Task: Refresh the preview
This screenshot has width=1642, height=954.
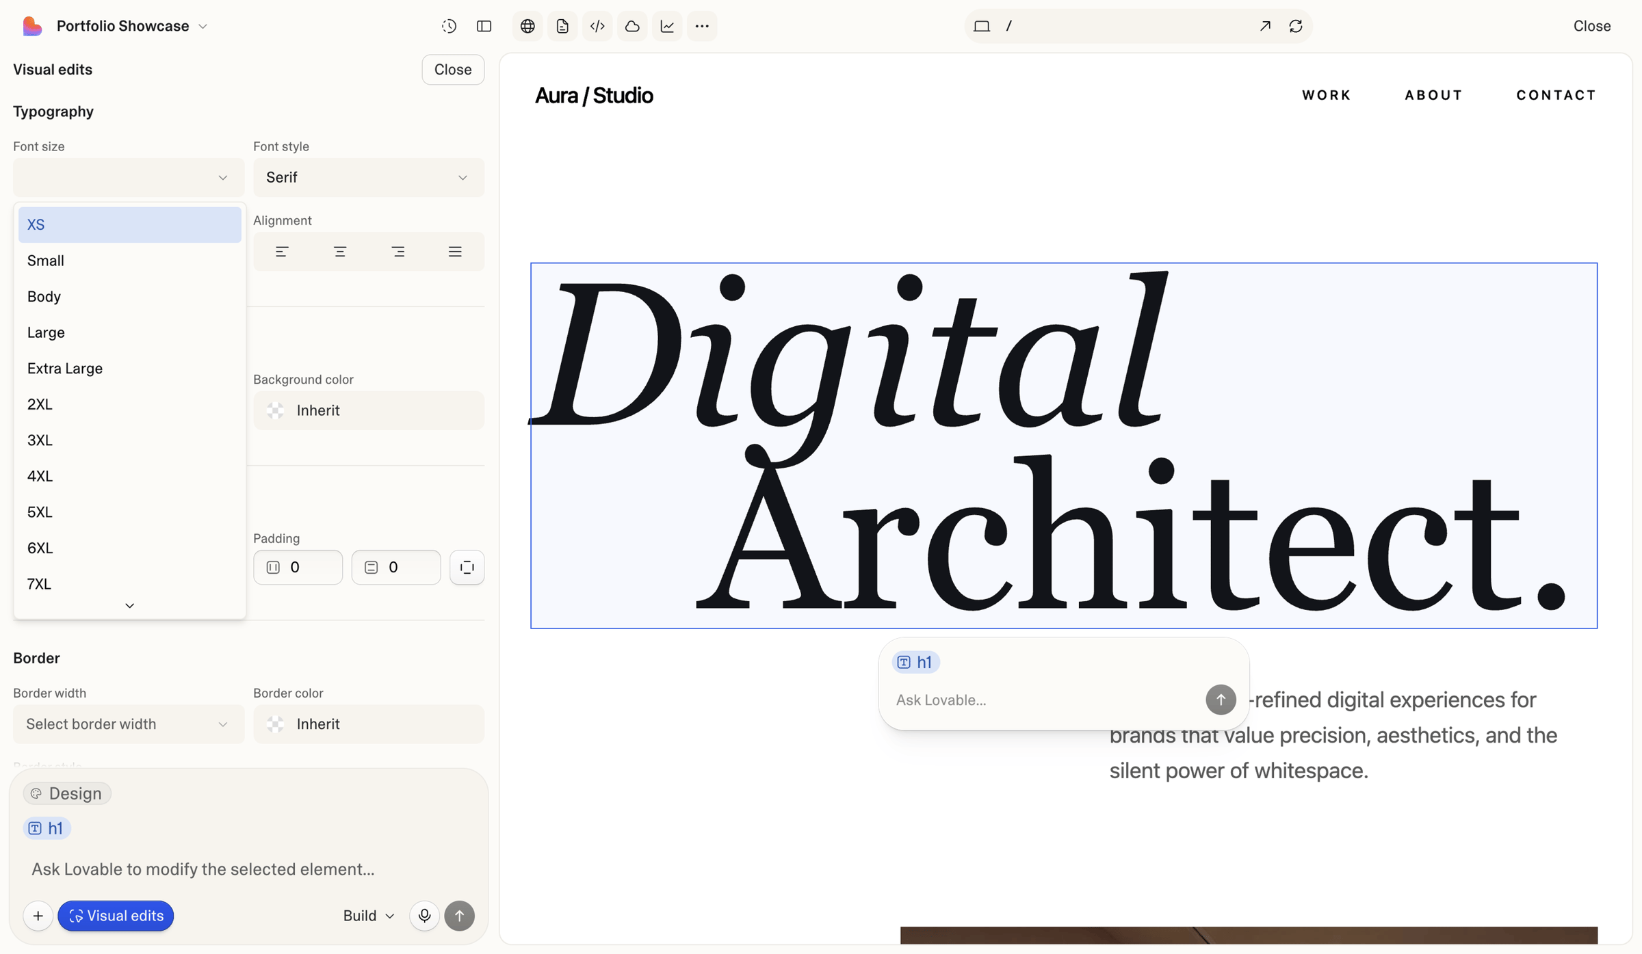Action: coord(1296,26)
